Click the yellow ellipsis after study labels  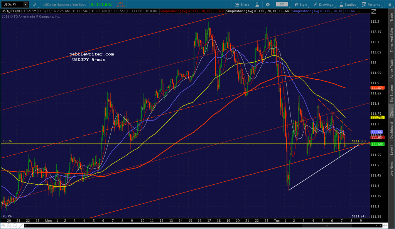tap(358, 11)
